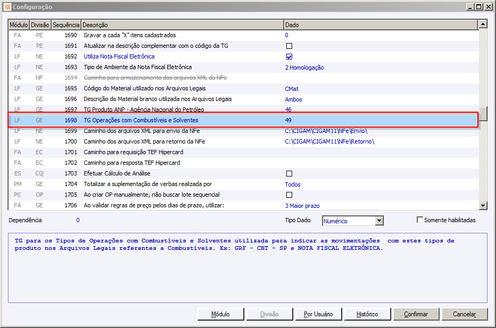Click value 2 Homologação
496x328 pixels.
(x=304, y=68)
